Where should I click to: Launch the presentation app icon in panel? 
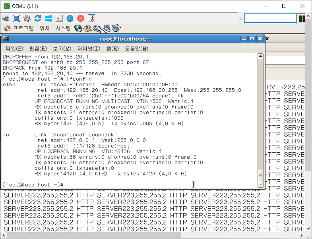pos(107,28)
